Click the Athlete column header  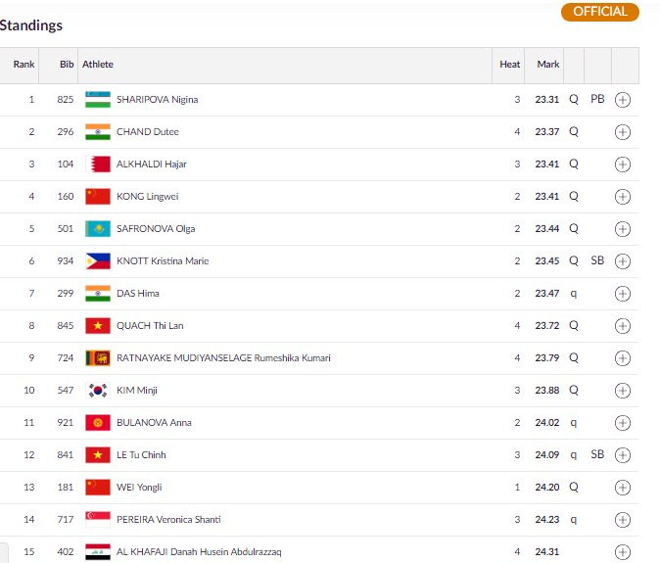pyautogui.click(x=98, y=65)
